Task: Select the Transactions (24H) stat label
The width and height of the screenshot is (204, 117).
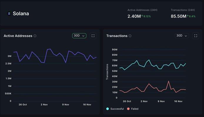Action: (x=183, y=10)
